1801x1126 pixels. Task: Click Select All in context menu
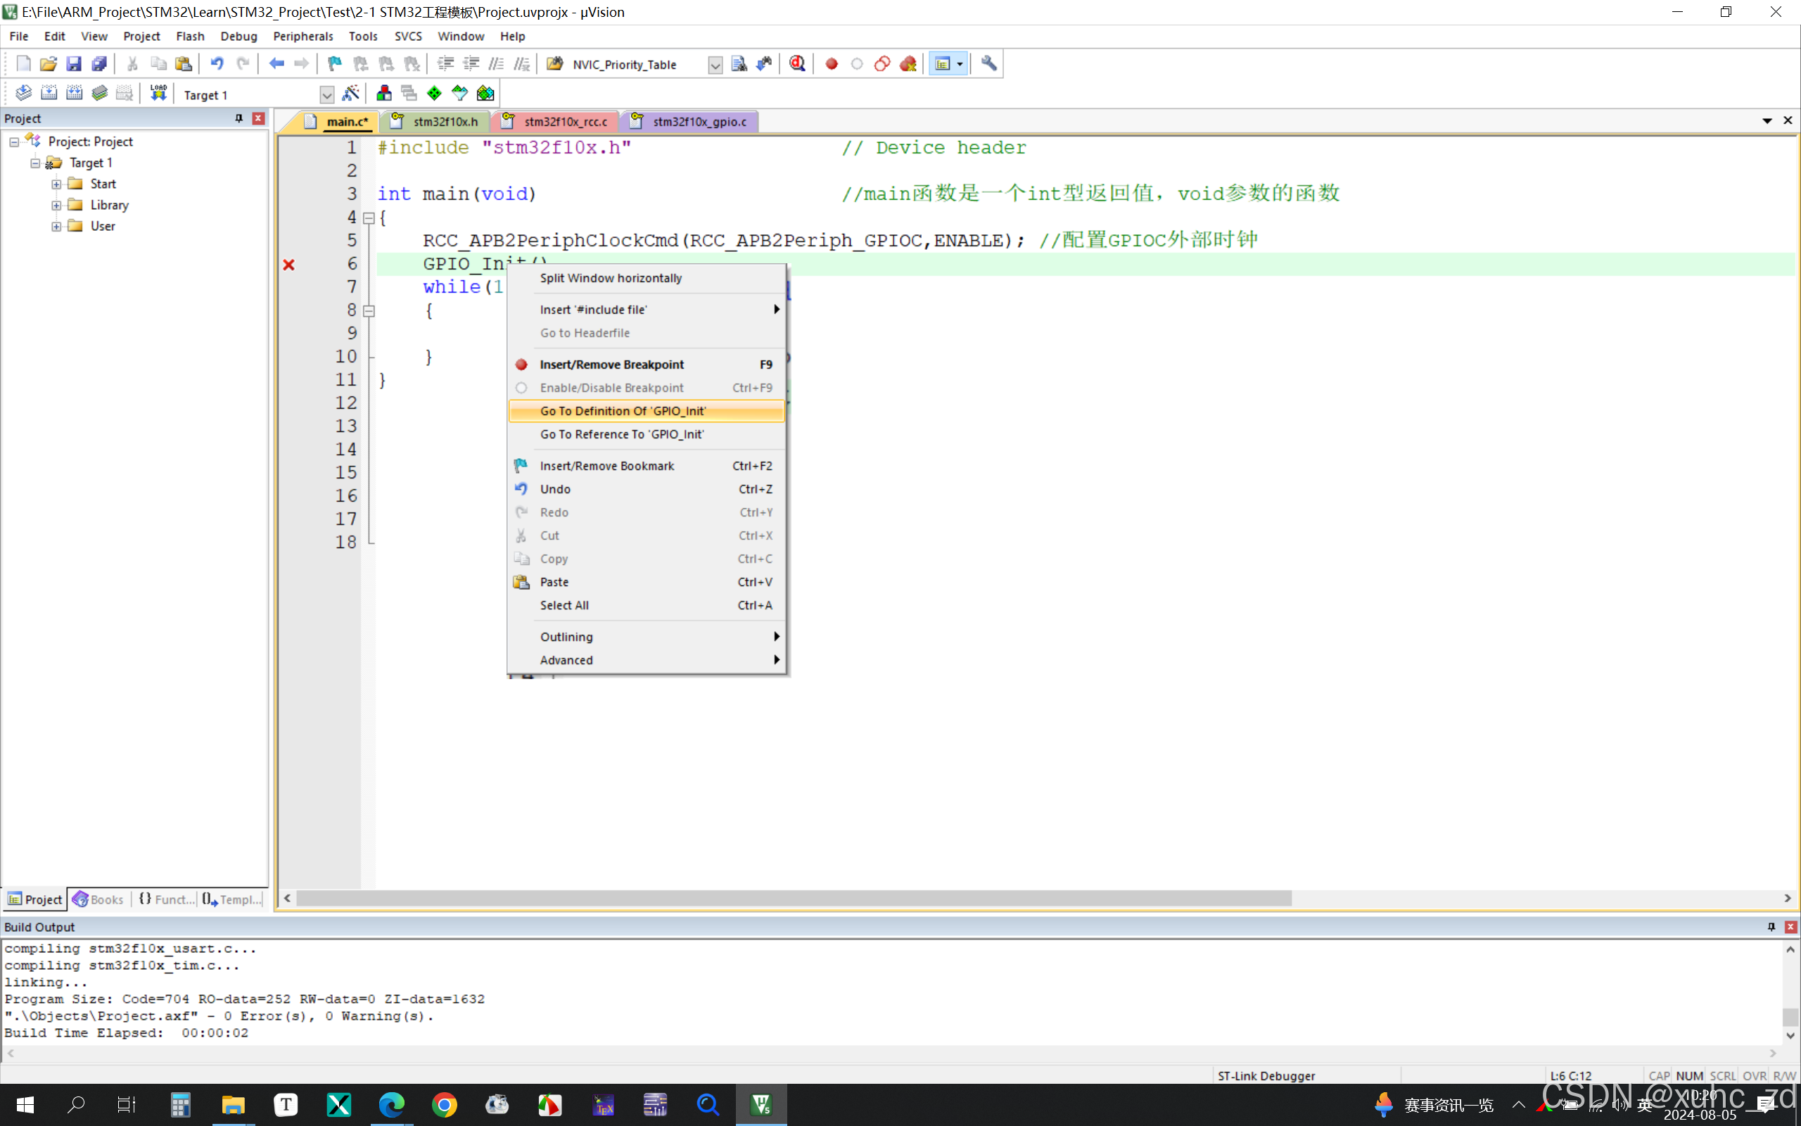(x=646, y=605)
